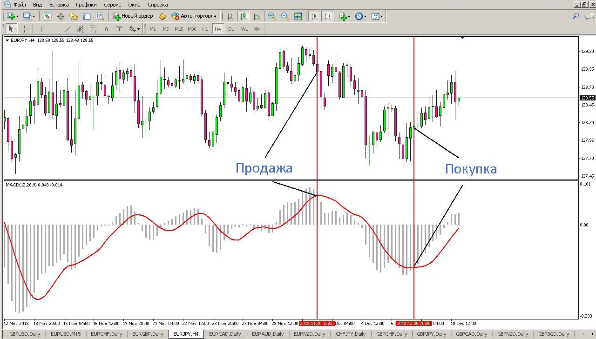Switch to EURUSD,M15 chart tab
The width and height of the screenshot is (596, 339).
click(66, 334)
